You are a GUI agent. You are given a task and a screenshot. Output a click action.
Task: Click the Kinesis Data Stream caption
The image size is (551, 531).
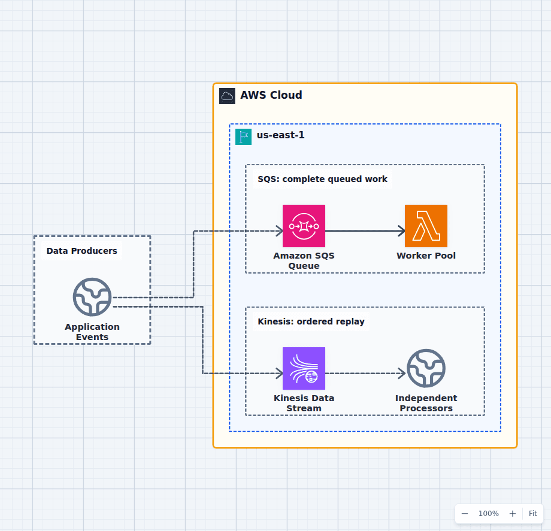304,403
